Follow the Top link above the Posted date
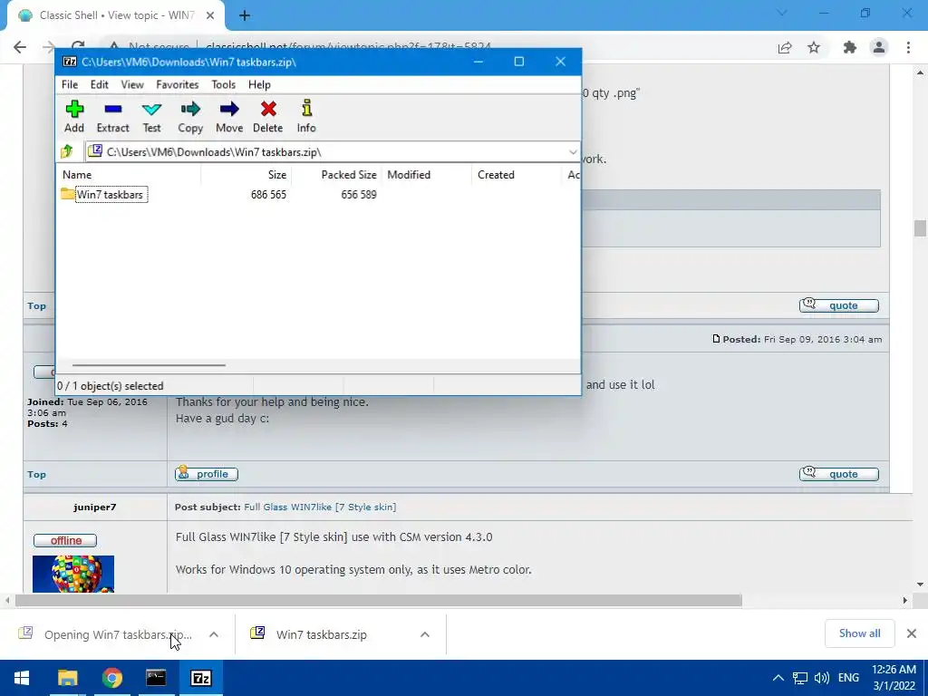Image resolution: width=928 pixels, height=696 pixels. [36, 306]
